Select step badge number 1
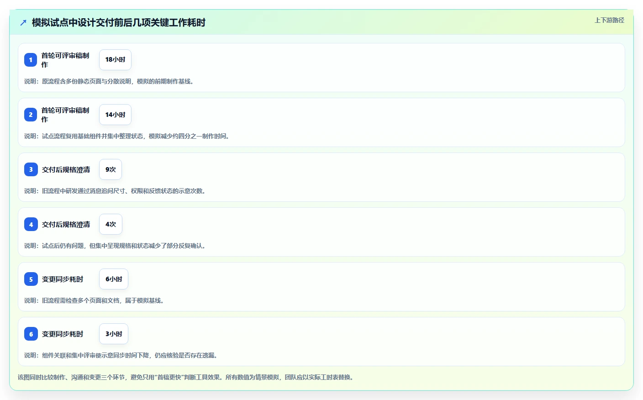Screen dimensions: 643x400 tap(31, 60)
